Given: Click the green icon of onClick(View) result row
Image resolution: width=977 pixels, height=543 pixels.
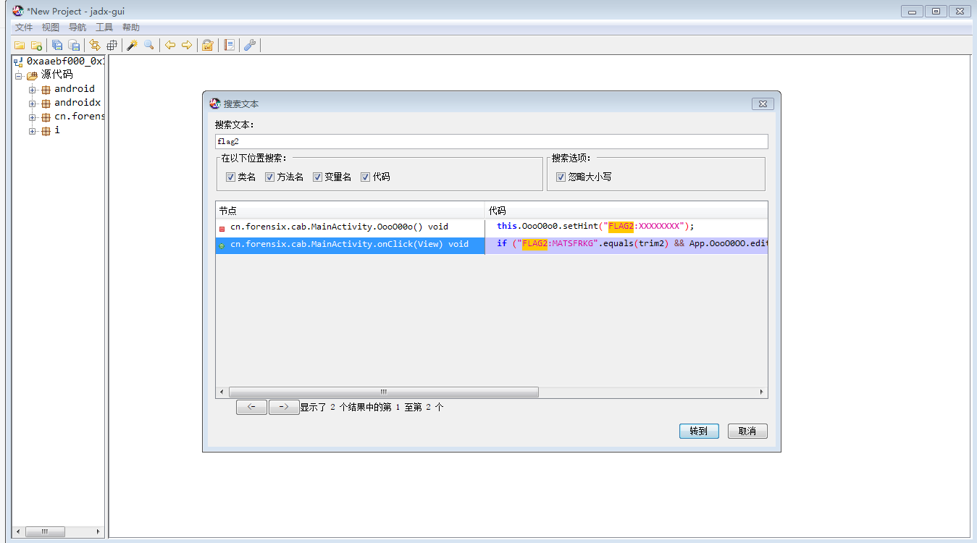Looking at the screenshot, I should pyautogui.click(x=222, y=245).
